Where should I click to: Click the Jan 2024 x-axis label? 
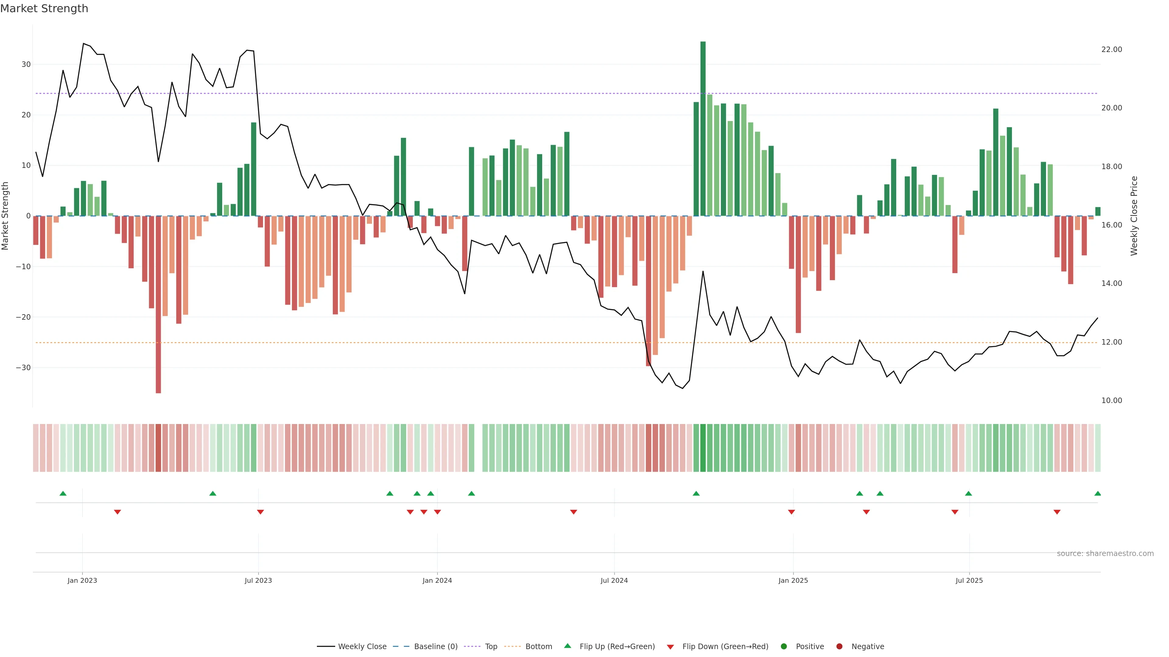click(x=437, y=580)
